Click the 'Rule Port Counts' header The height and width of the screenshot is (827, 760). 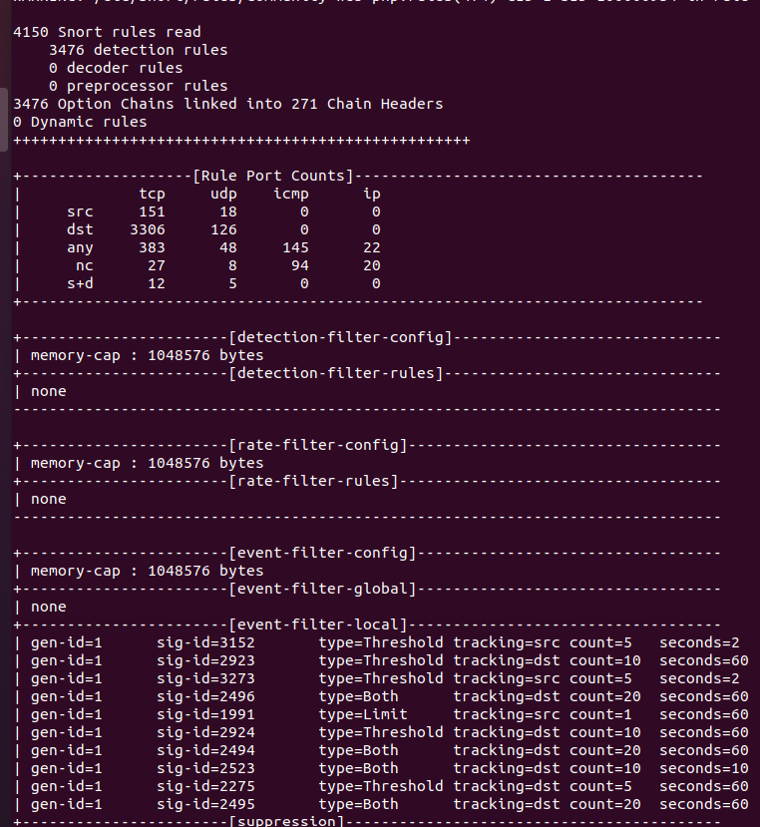pos(272,176)
